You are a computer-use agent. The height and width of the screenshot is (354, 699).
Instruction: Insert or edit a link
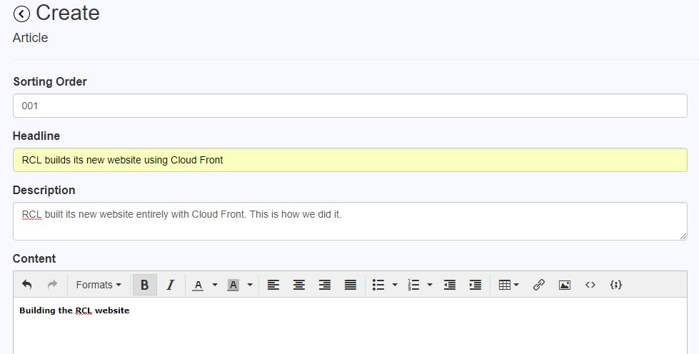[x=539, y=285]
